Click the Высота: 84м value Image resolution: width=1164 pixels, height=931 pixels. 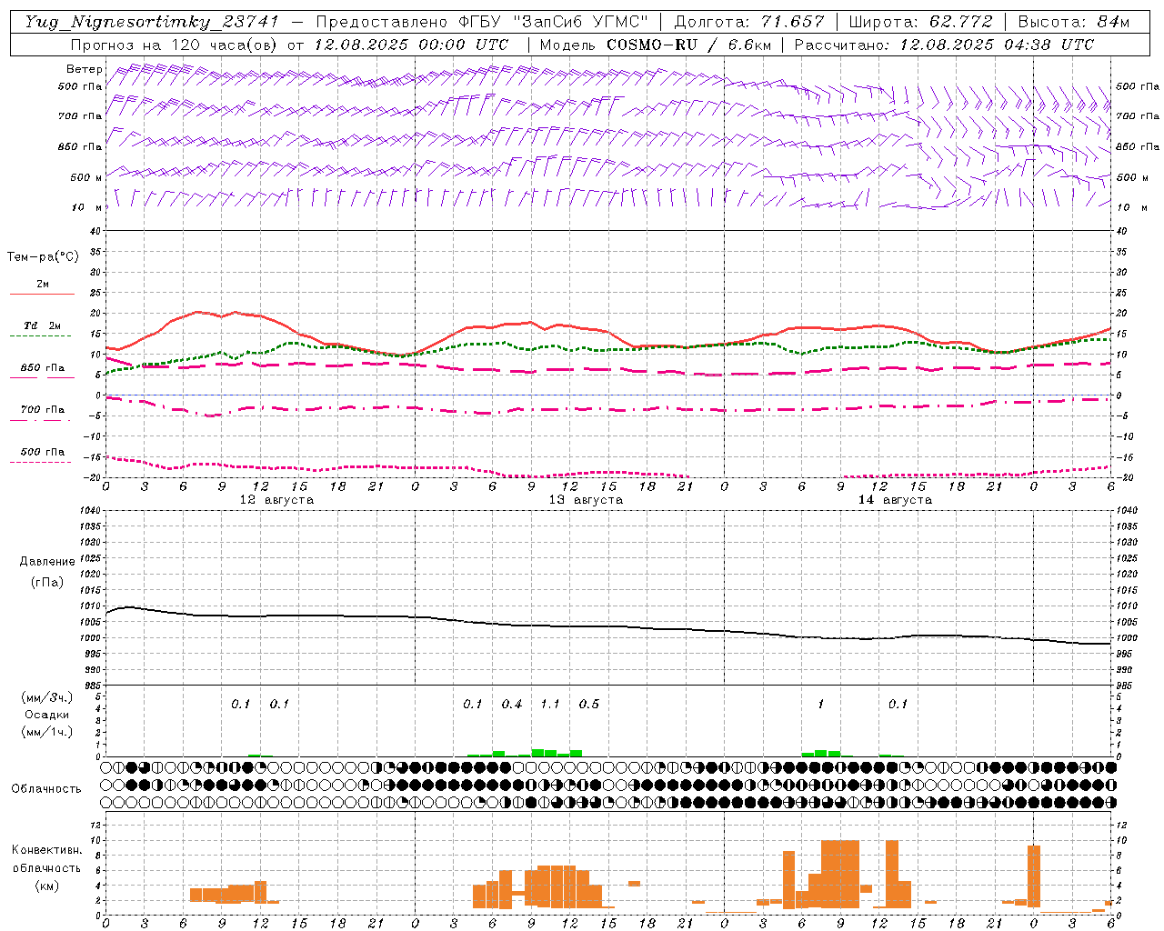1074,22
